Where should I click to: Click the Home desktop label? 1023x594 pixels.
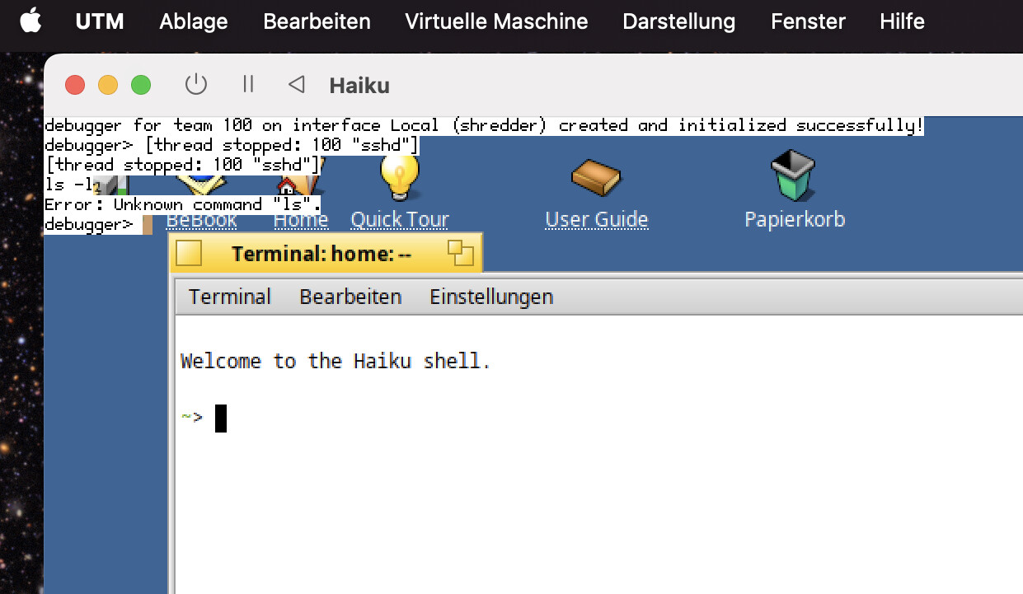(x=301, y=220)
